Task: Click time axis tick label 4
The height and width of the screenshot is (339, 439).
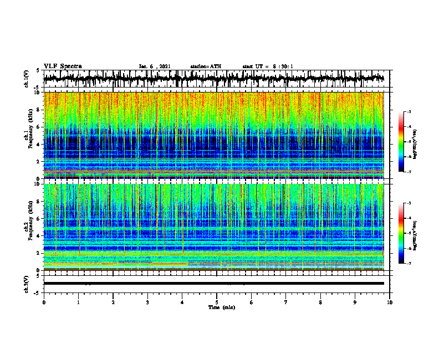Action: pos(182,302)
